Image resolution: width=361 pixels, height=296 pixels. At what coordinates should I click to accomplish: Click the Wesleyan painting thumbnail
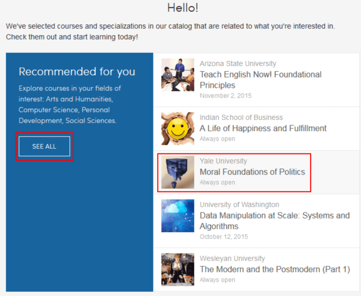[x=178, y=270]
